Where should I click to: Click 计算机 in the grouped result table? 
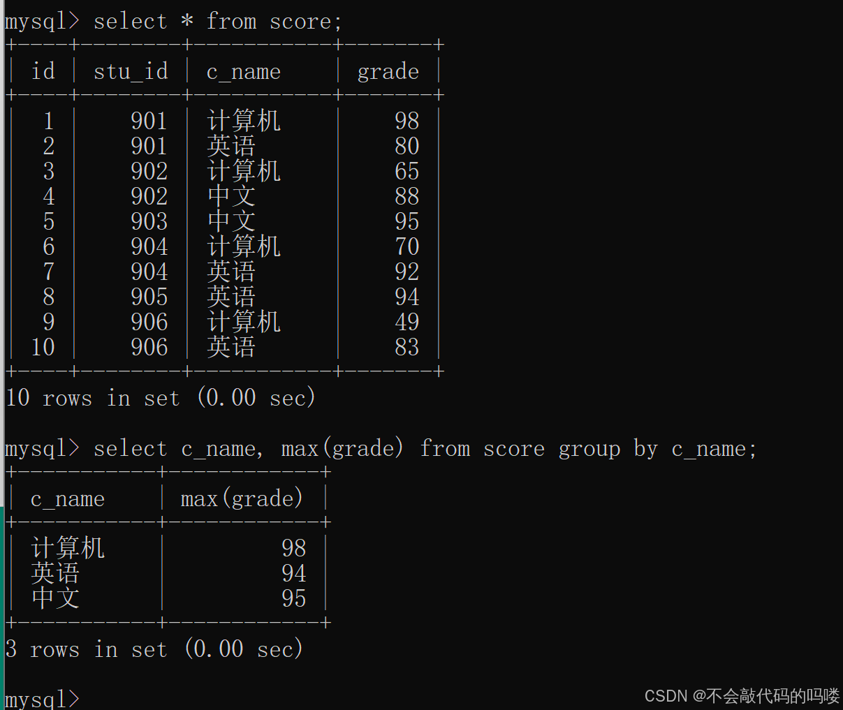68,548
